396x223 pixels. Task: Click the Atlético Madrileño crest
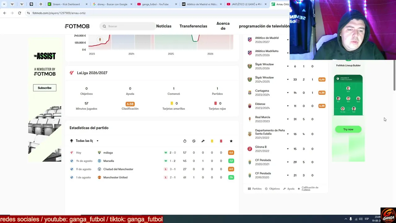(x=250, y=53)
